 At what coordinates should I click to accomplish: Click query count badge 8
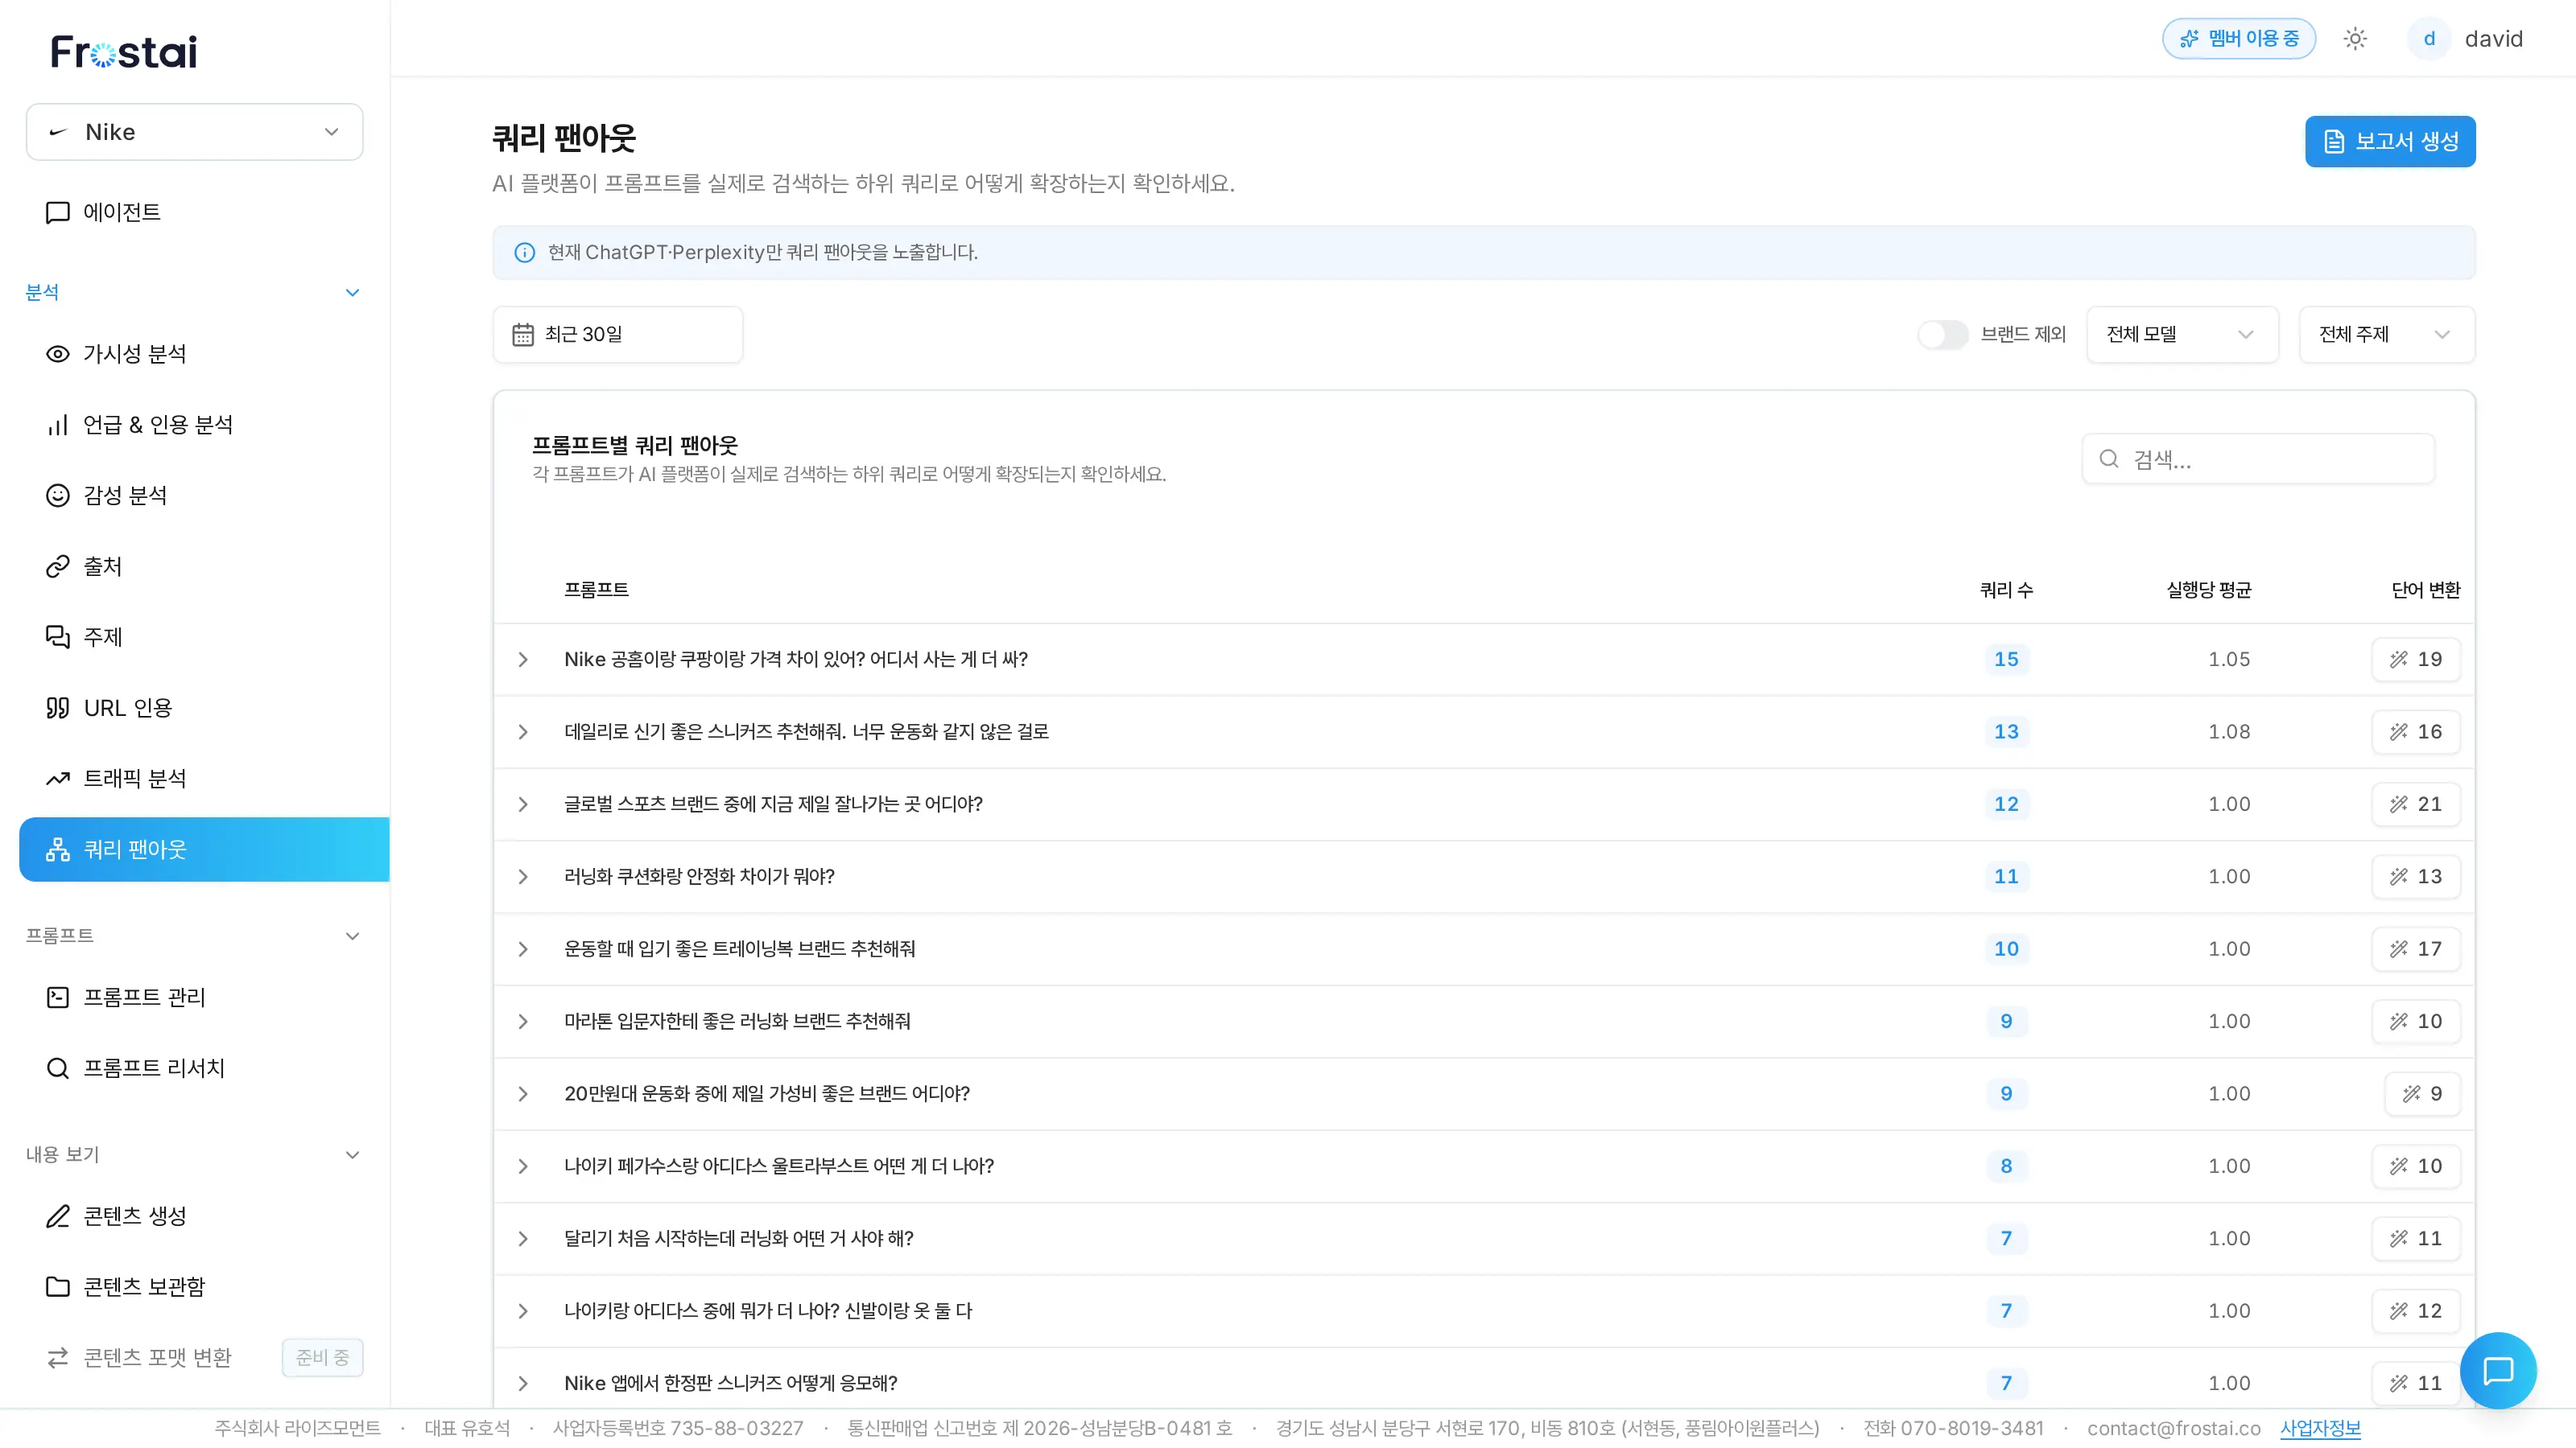click(x=2006, y=1166)
